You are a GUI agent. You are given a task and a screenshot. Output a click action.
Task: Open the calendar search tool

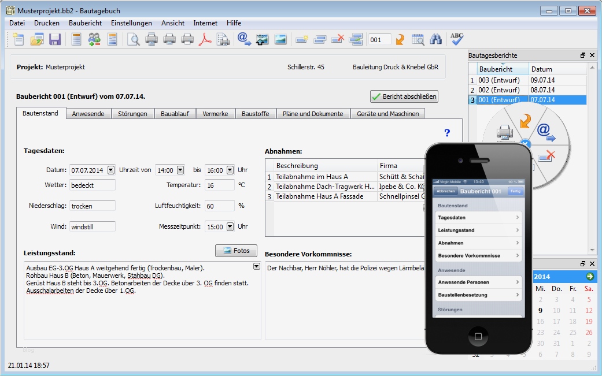click(x=418, y=39)
